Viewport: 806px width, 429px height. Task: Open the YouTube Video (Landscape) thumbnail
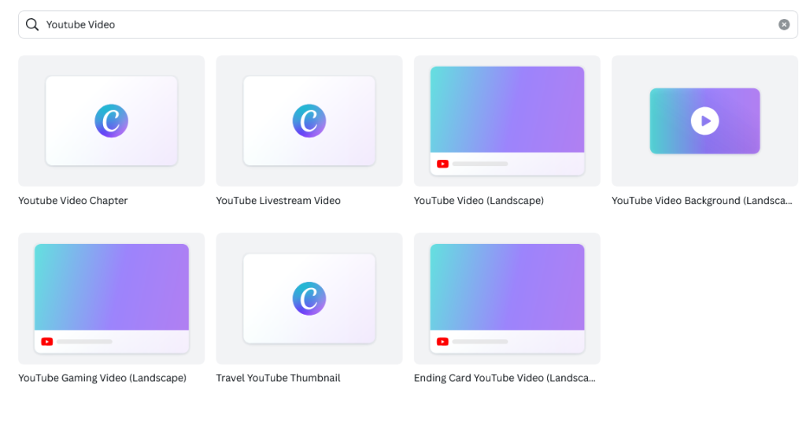[x=507, y=120]
